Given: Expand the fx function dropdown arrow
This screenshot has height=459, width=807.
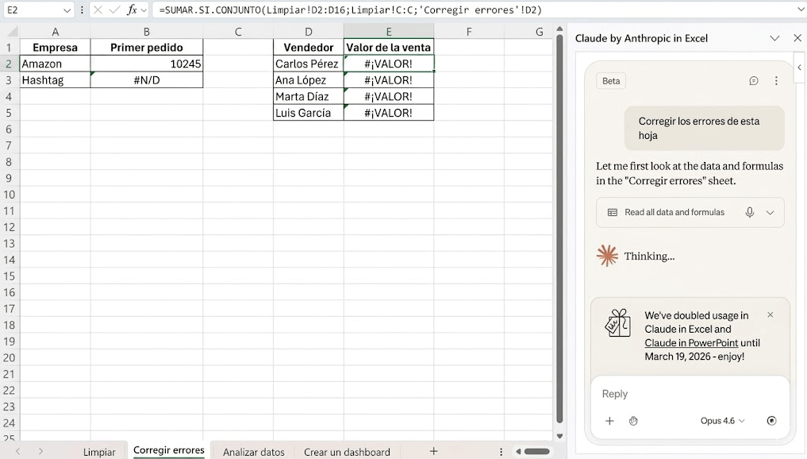Looking at the screenshot, I should (144, 10).
